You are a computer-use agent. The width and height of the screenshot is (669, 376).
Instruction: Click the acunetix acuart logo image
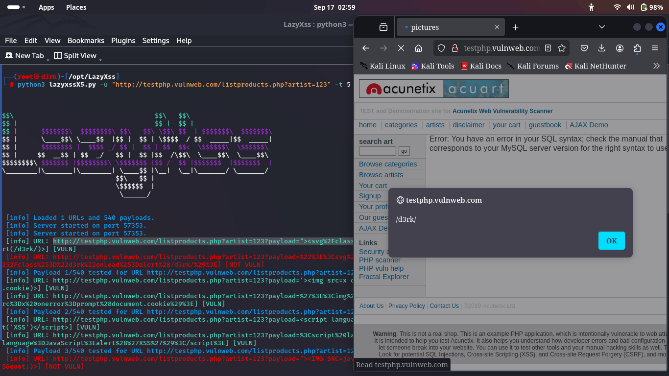click(434, 89)
